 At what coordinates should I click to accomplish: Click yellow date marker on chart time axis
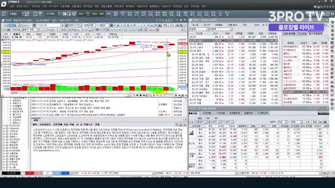(160, 92)
